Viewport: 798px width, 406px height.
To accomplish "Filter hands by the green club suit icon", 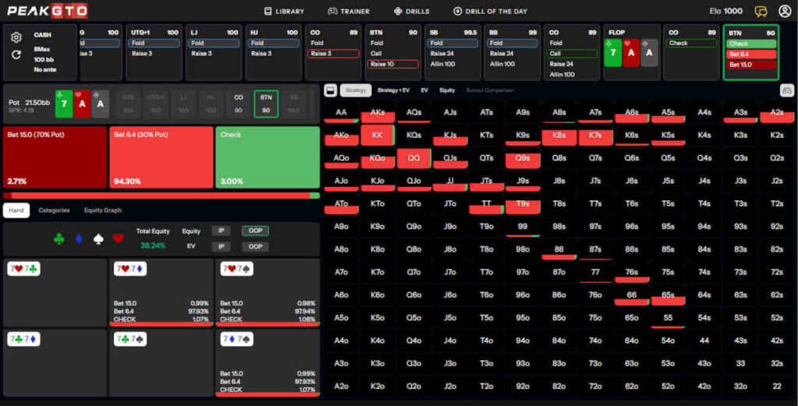I will coord(59,239).
